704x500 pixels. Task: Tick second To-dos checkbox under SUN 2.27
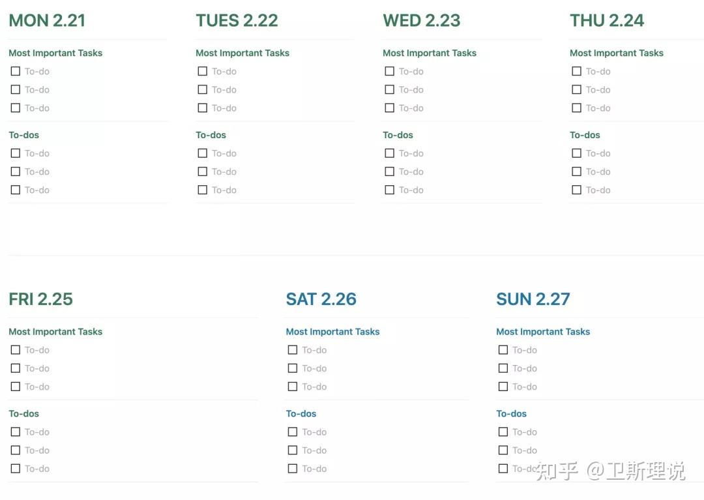pyautogui.click(x=503, y=450)
